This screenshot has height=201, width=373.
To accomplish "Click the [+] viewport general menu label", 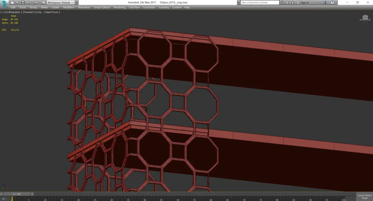I will (2, 12).
